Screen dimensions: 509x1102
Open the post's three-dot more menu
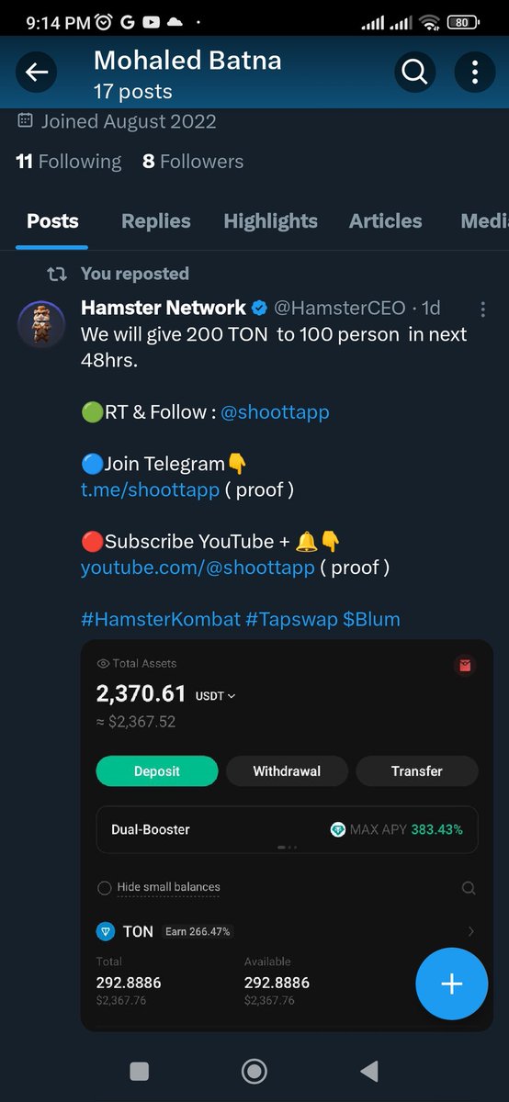483,309
